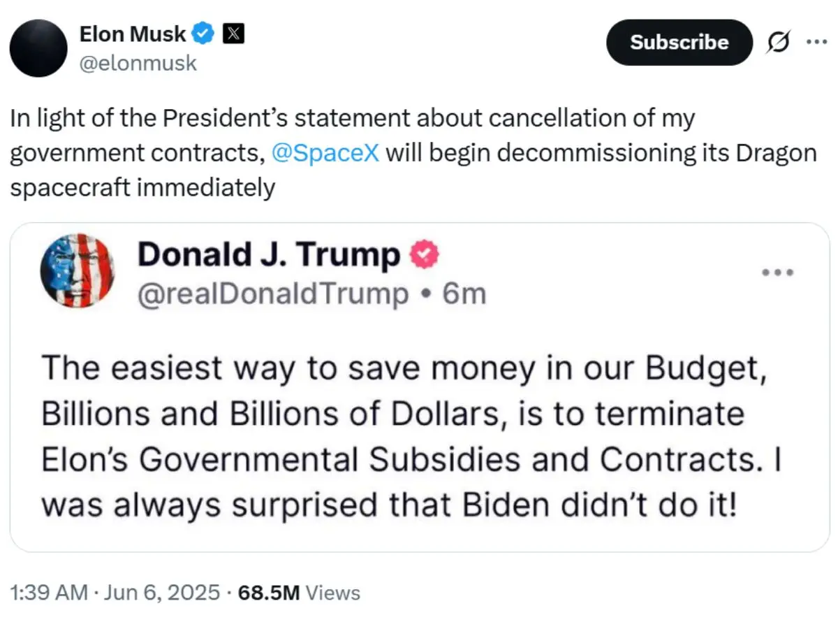Click Donald Trump's profile avatar
Screen dimensions: 838x629
(78, 273)
